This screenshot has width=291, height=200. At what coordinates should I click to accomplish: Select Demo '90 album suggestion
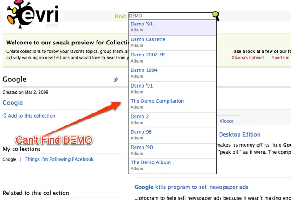(172, 151)
